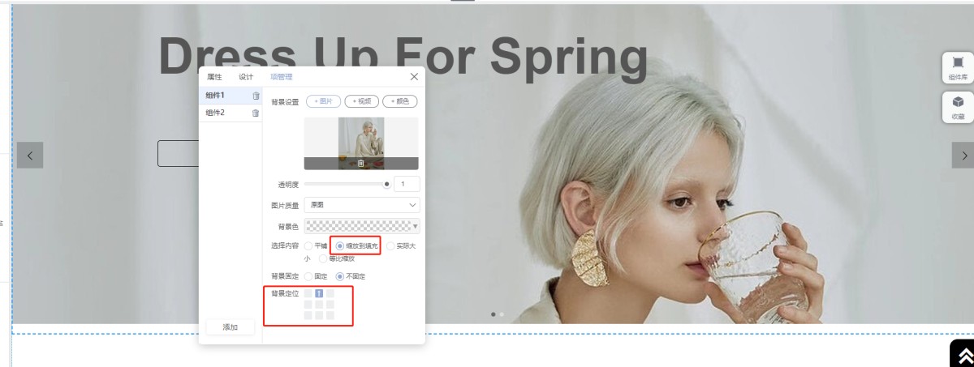This screenshot has height=367, width=974.
Task: Go to previous slide with left arrow
Action: (x=30, y=156)
